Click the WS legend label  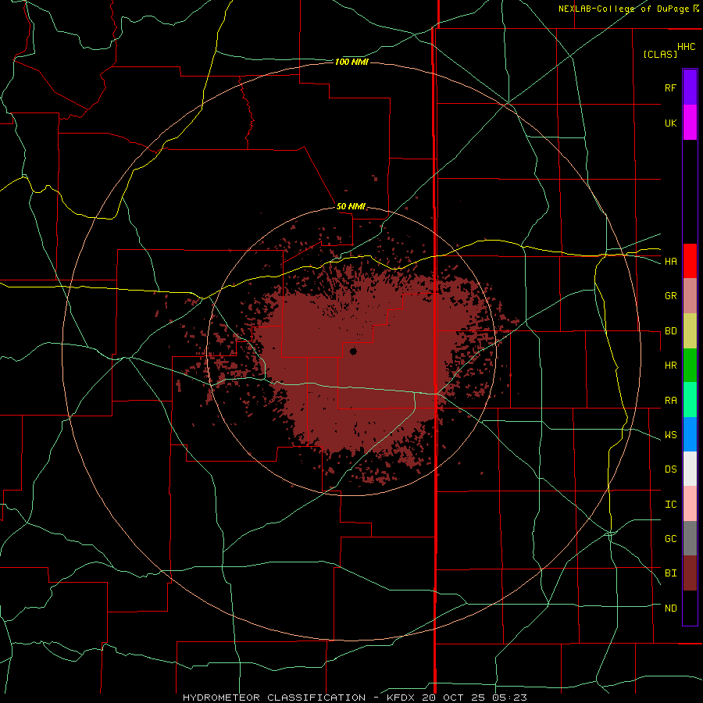click(670, 435)
